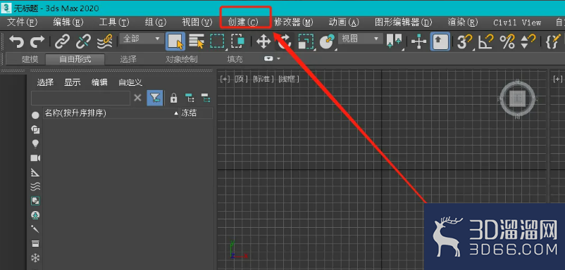Click the Rectangular Selection Region icon
This screenshot has width=565, height=270.
[x=217, y=41]
